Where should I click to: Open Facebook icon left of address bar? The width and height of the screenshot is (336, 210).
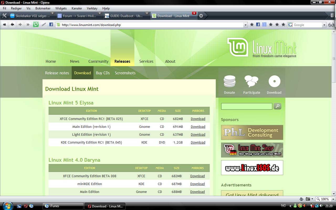[x=51, y=24]
